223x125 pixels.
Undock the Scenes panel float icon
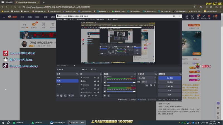click(x=77, y=74)
